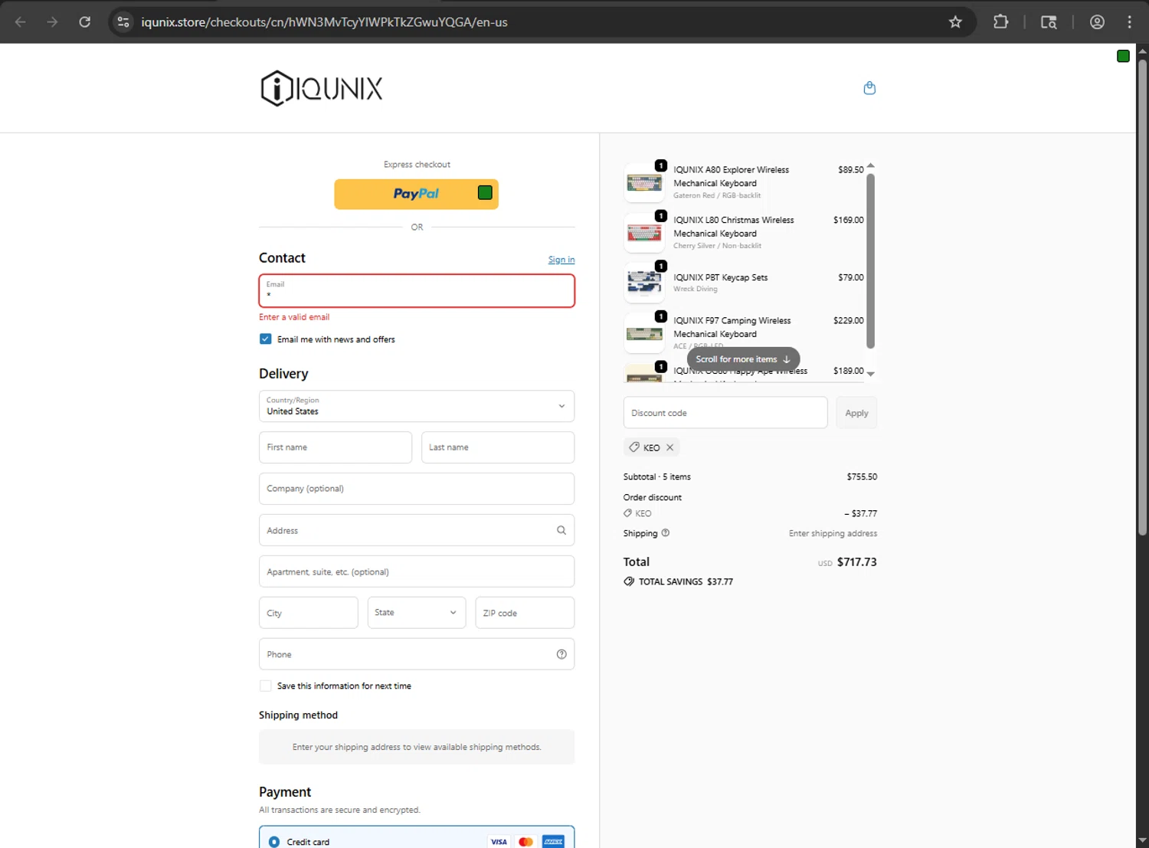Viewport: 1149px width, 848px height.
Task: Click the order list scroll up arrow
Action: click(870, 165)
